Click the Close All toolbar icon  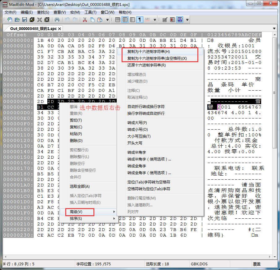47,19
